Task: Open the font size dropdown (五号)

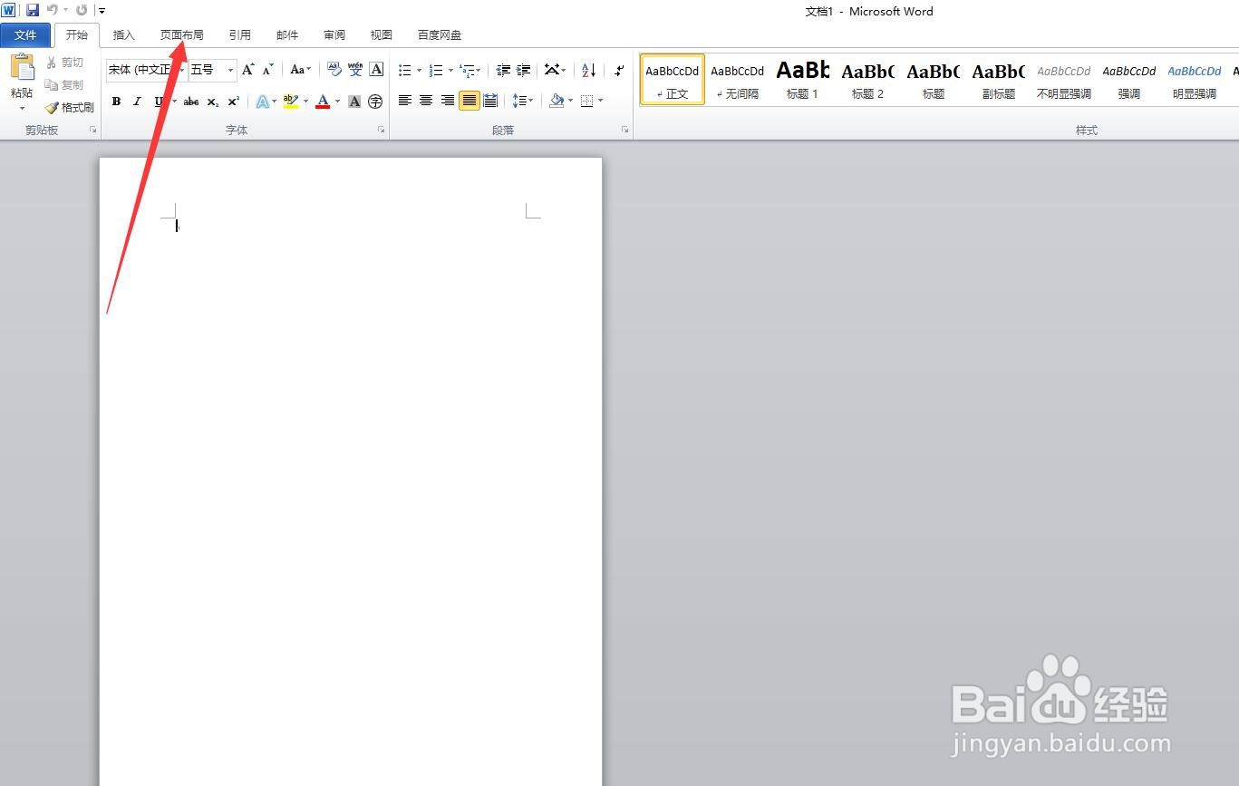Action: [x=230, y=70]
